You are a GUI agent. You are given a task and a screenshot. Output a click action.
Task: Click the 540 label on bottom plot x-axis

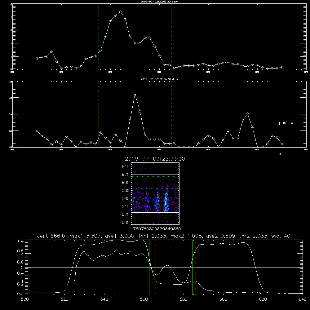tap(104, 299)
